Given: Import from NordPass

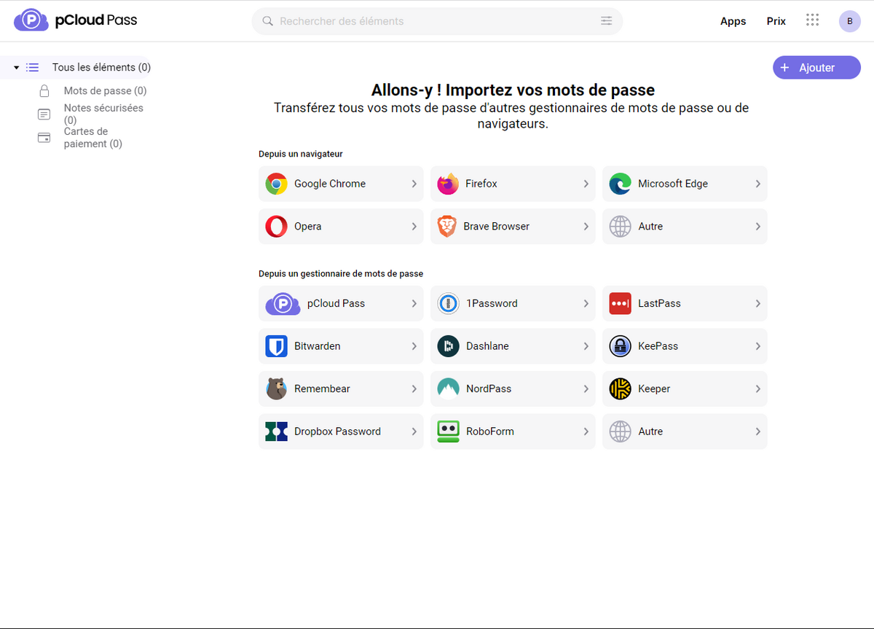Looking at the screenshot, I should click(513, 388).
